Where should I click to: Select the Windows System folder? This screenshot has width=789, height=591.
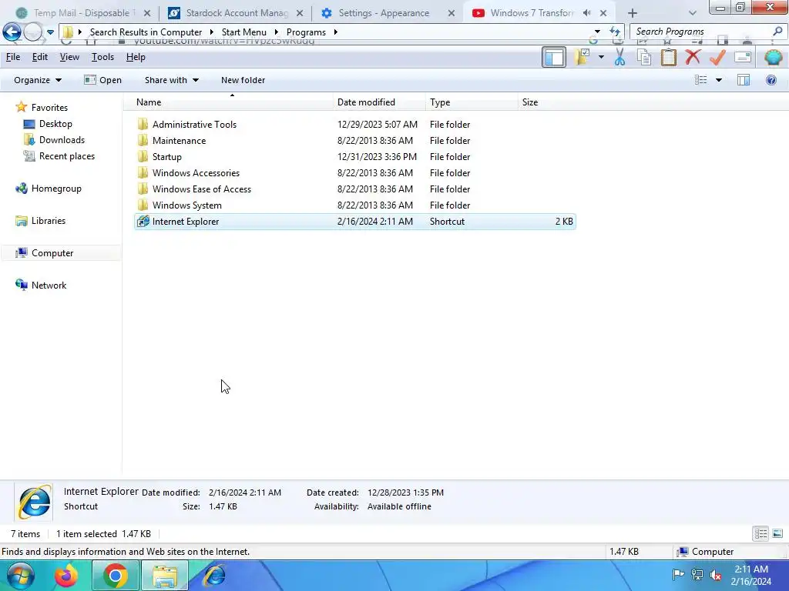354,205
